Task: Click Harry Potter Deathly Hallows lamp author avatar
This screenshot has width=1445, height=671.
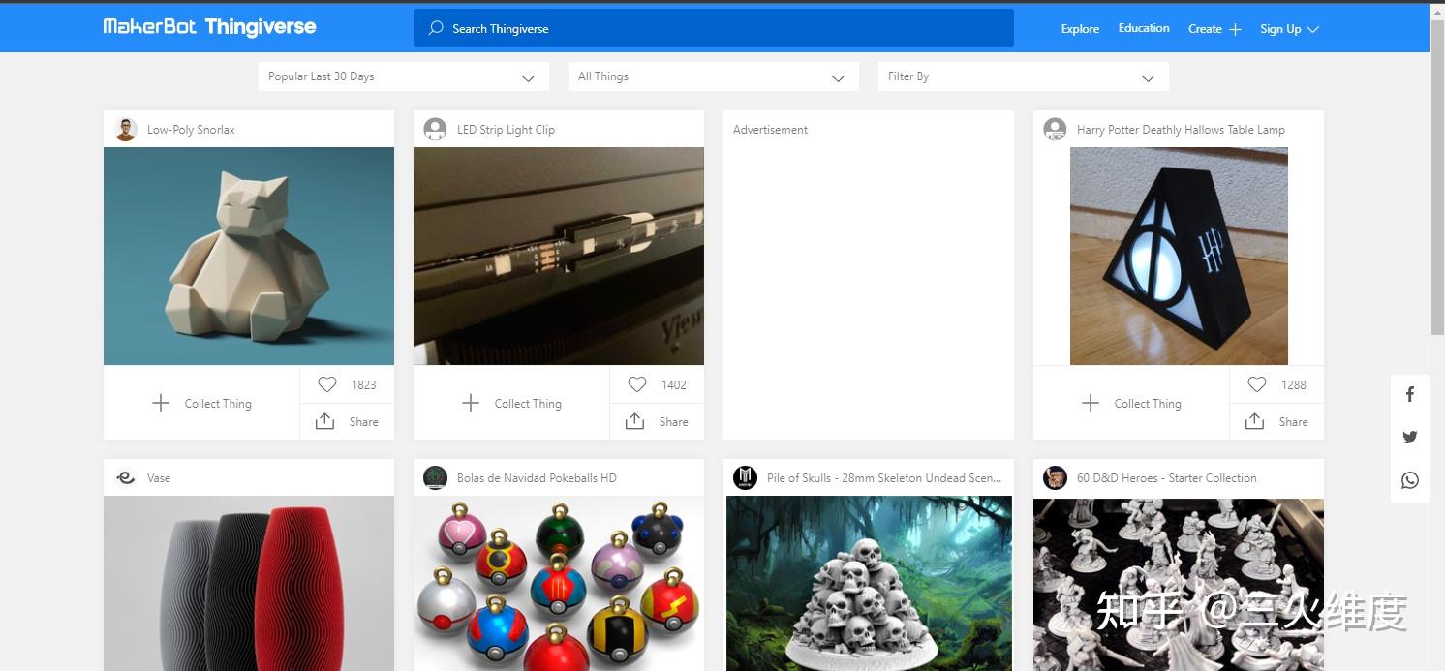Action: point(1056,129)
